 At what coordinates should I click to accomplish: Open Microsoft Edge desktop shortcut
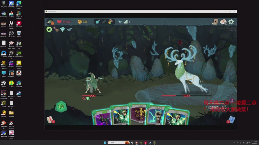19,5
